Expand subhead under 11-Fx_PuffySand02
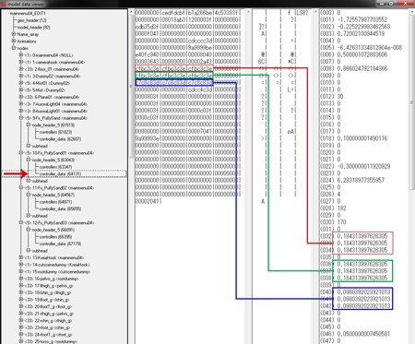Image resolution: width=415 pixels, height=344 pixels. point(29,216)
